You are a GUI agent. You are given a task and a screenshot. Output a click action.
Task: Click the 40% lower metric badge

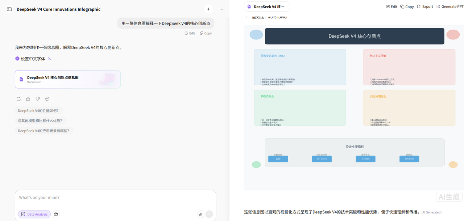(409, 159)
